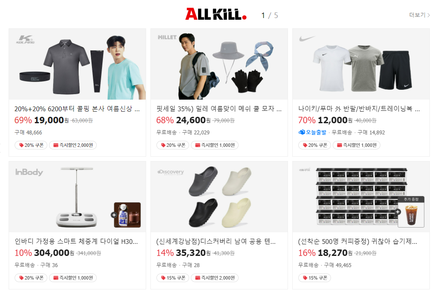Image resolution: width=438 pixels, height=298 pixels.
Task: Click 즉시할인 2,000원 badge on Discovery item
Action: (214, 278)
